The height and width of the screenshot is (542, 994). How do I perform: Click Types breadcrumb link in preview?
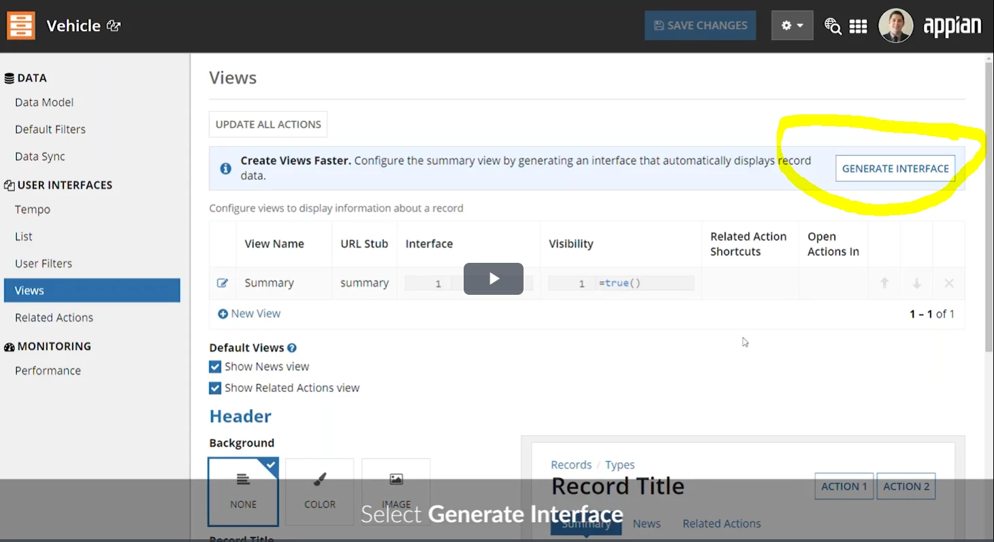[620, 465]
